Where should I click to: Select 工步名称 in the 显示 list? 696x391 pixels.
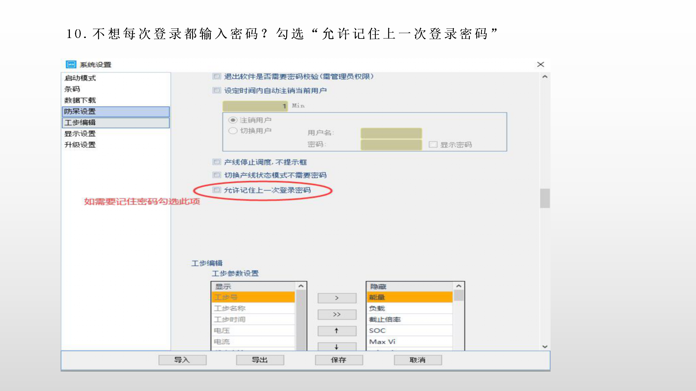pos(253,308)
